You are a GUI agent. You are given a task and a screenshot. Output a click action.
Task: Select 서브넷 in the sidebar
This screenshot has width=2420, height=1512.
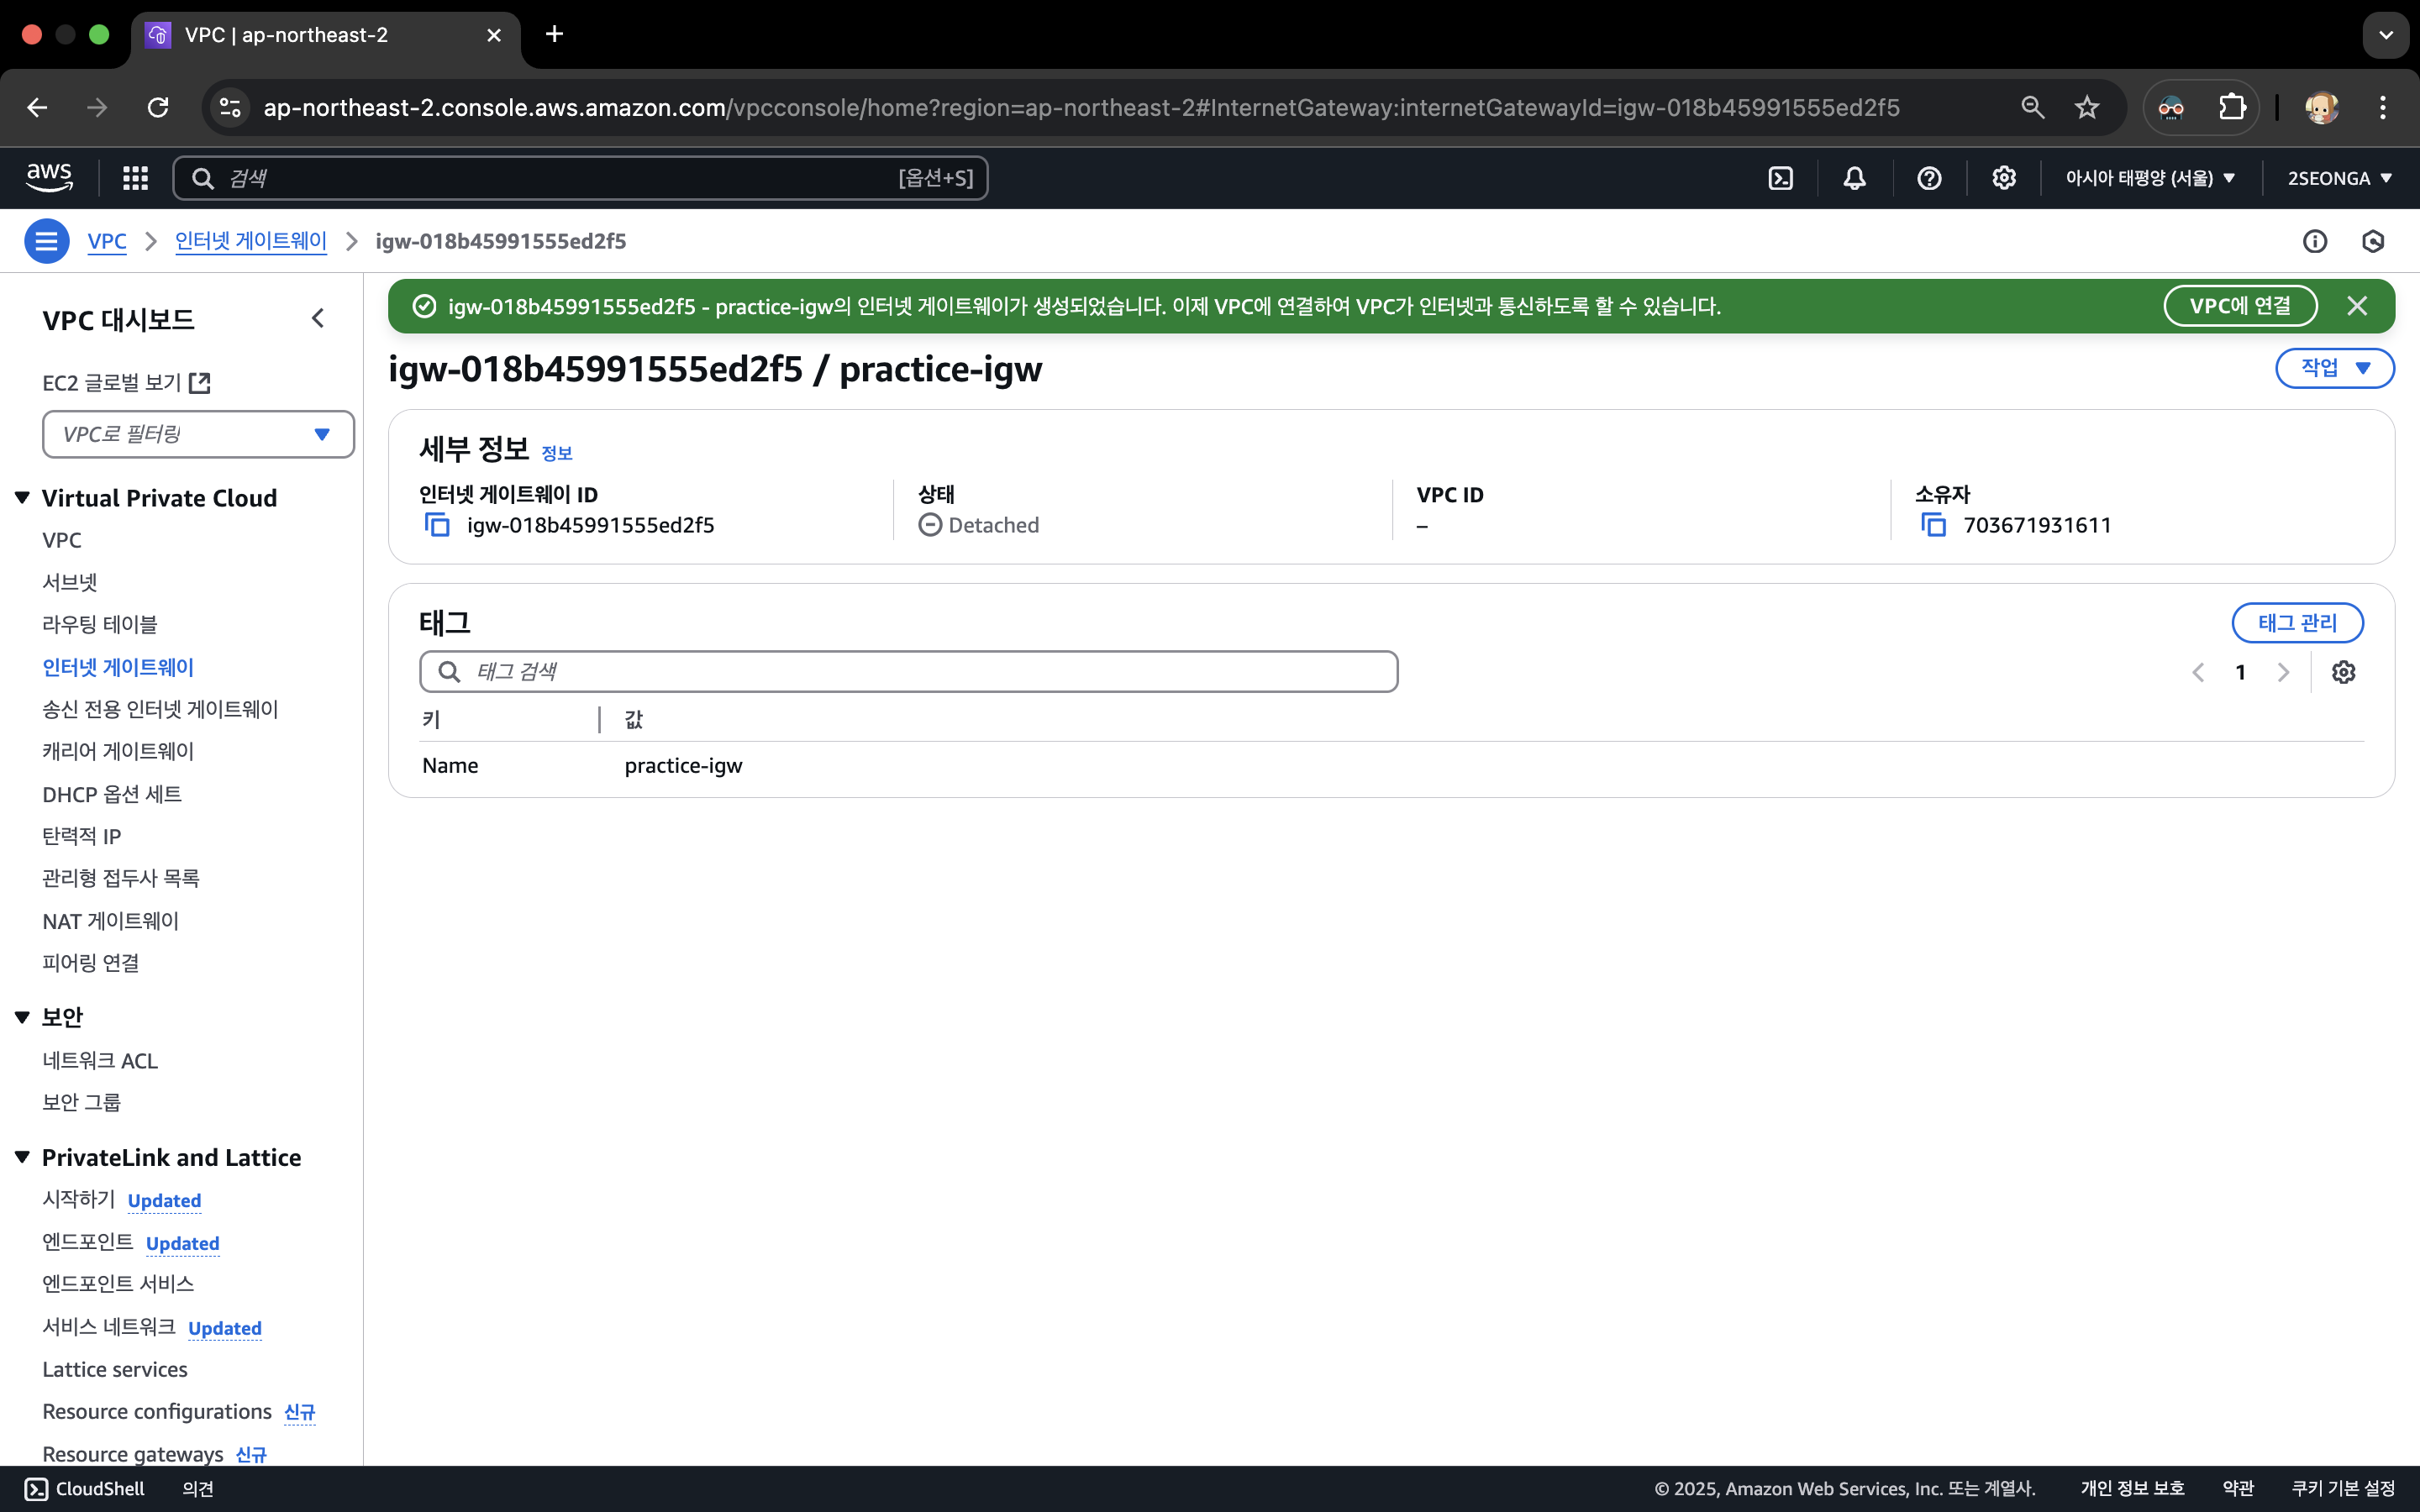coord(70,582)
